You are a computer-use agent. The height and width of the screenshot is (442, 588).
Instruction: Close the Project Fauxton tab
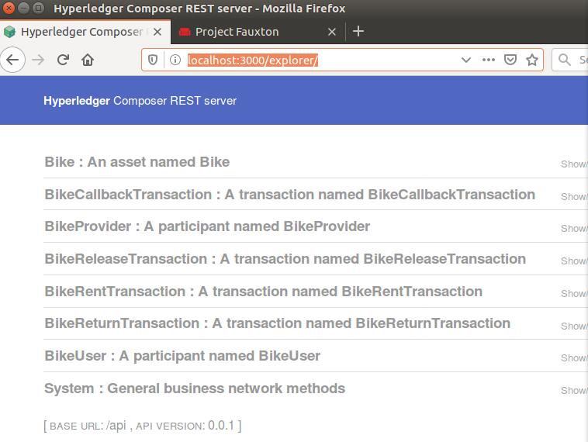coord(331,32)
